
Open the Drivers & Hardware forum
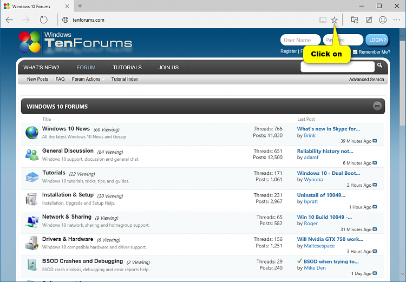click(x=68, y=239)
